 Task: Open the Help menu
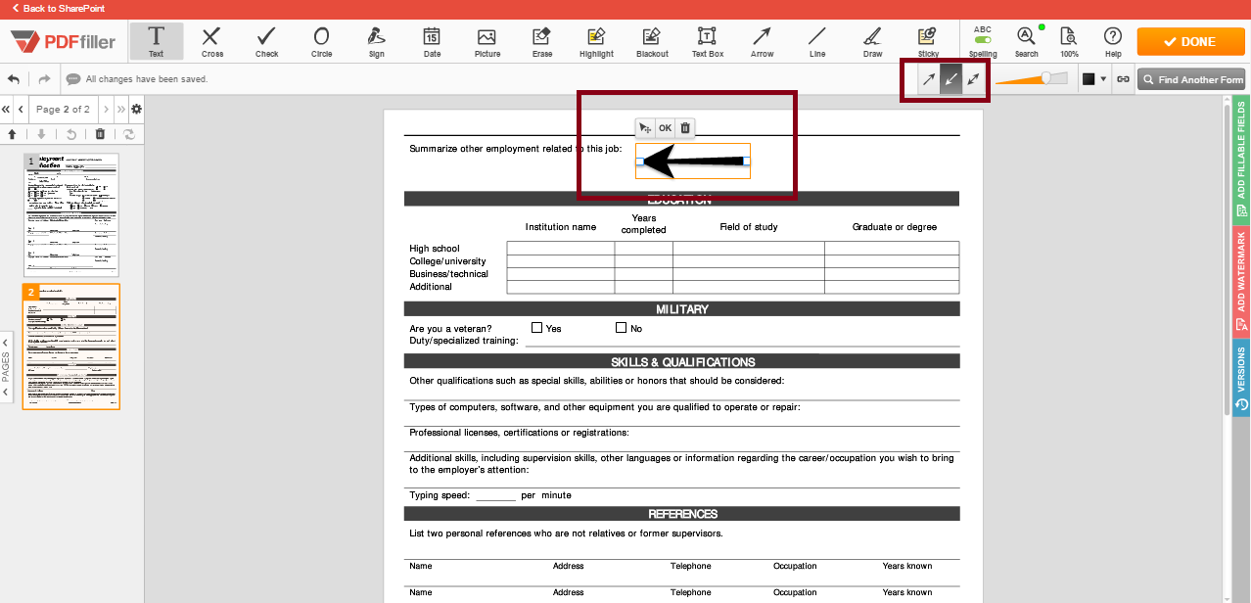coord(1113,41)
